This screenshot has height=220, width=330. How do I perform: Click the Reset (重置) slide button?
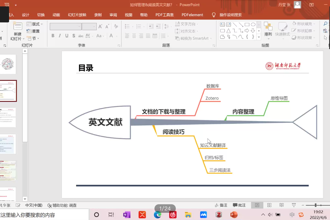click(33, 31)
